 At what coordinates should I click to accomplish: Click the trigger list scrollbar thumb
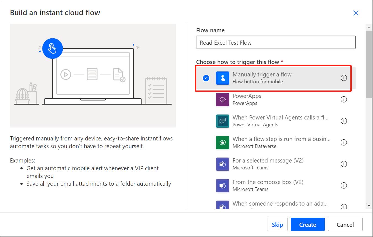[x=369, y=64]
